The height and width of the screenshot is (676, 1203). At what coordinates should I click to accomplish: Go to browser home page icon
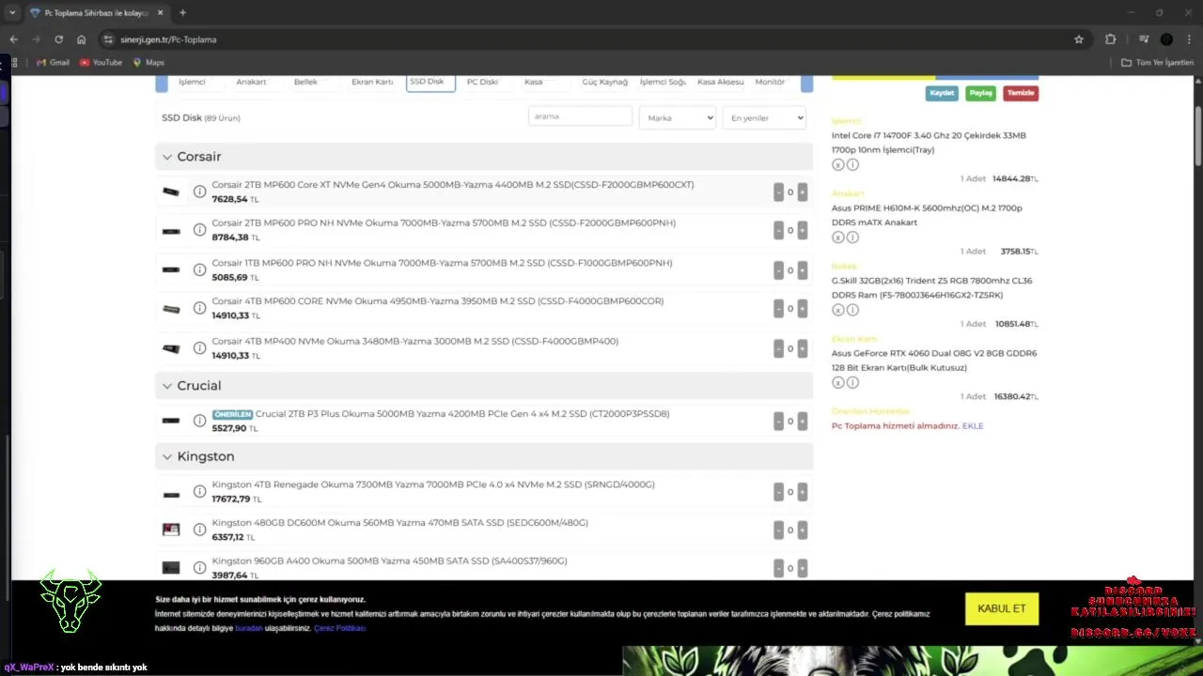(x=82, y=39)
